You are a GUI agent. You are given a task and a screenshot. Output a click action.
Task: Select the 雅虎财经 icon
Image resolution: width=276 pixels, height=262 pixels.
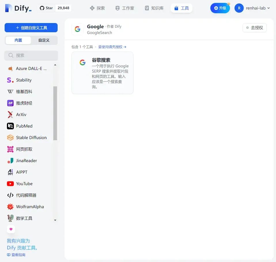click(10, 103)
